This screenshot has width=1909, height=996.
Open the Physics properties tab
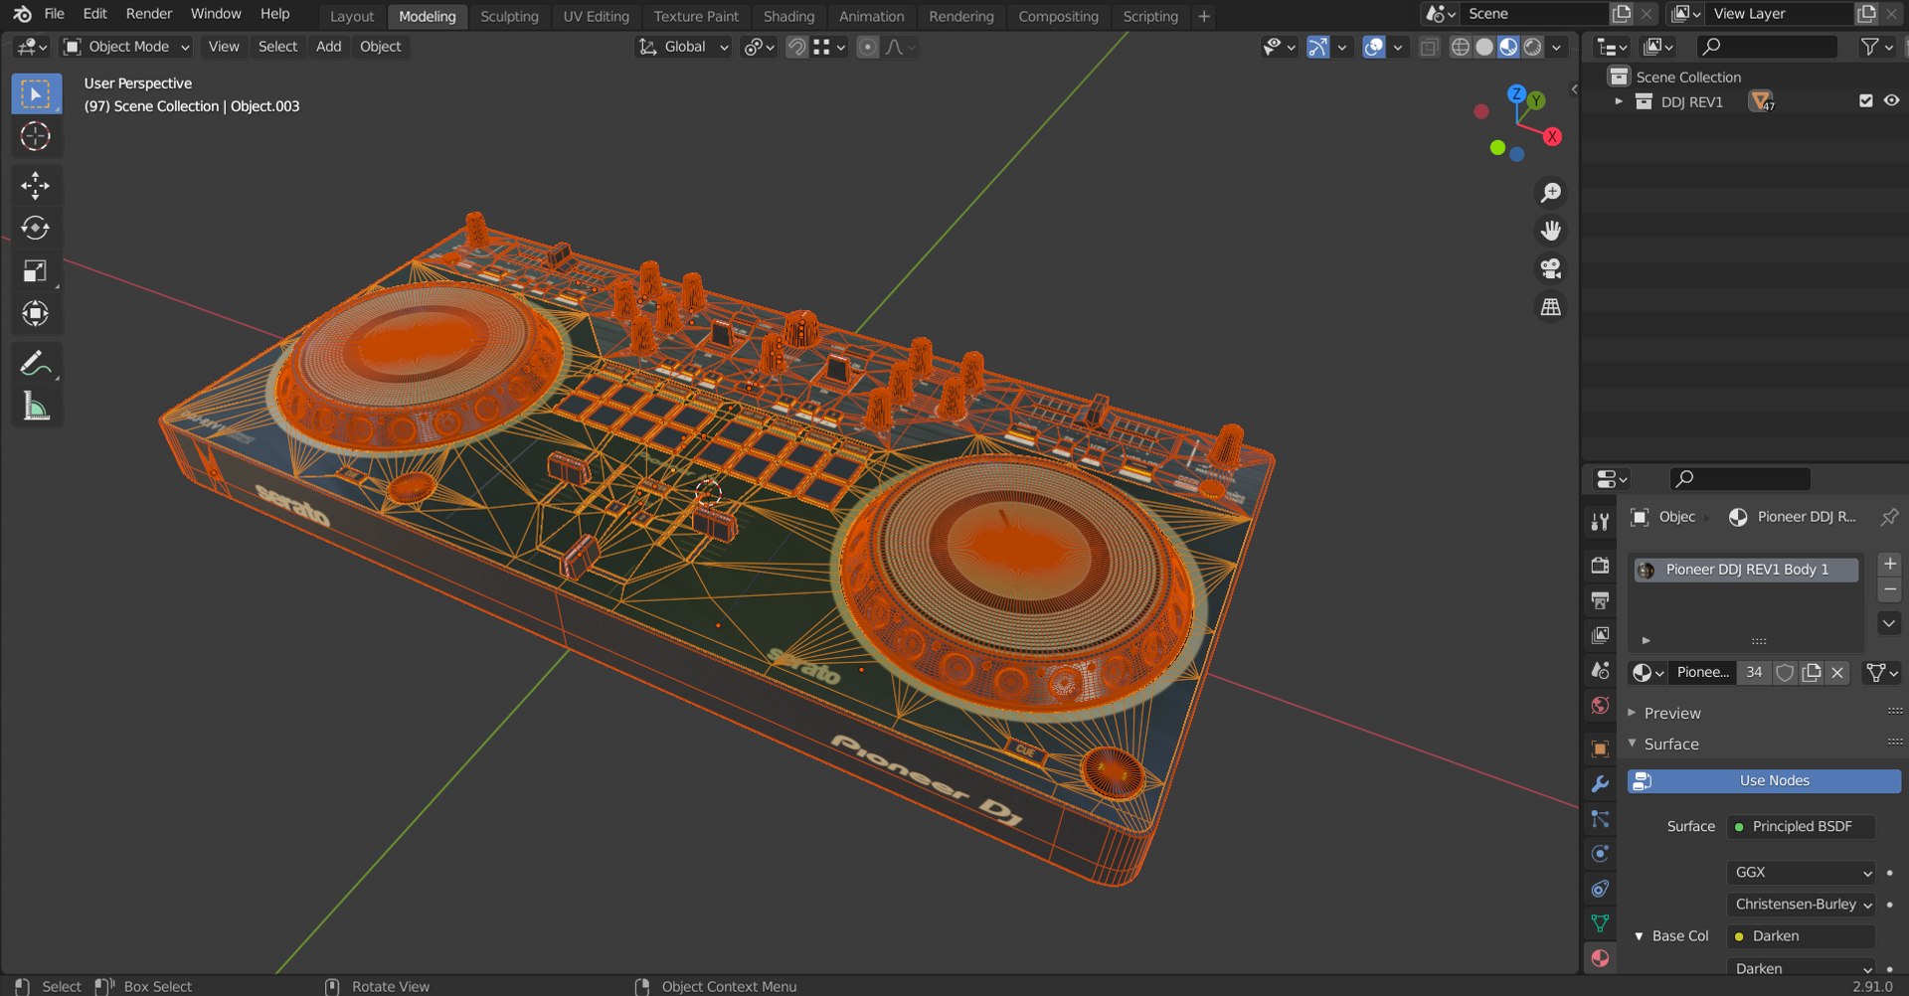click(1600, 853)
